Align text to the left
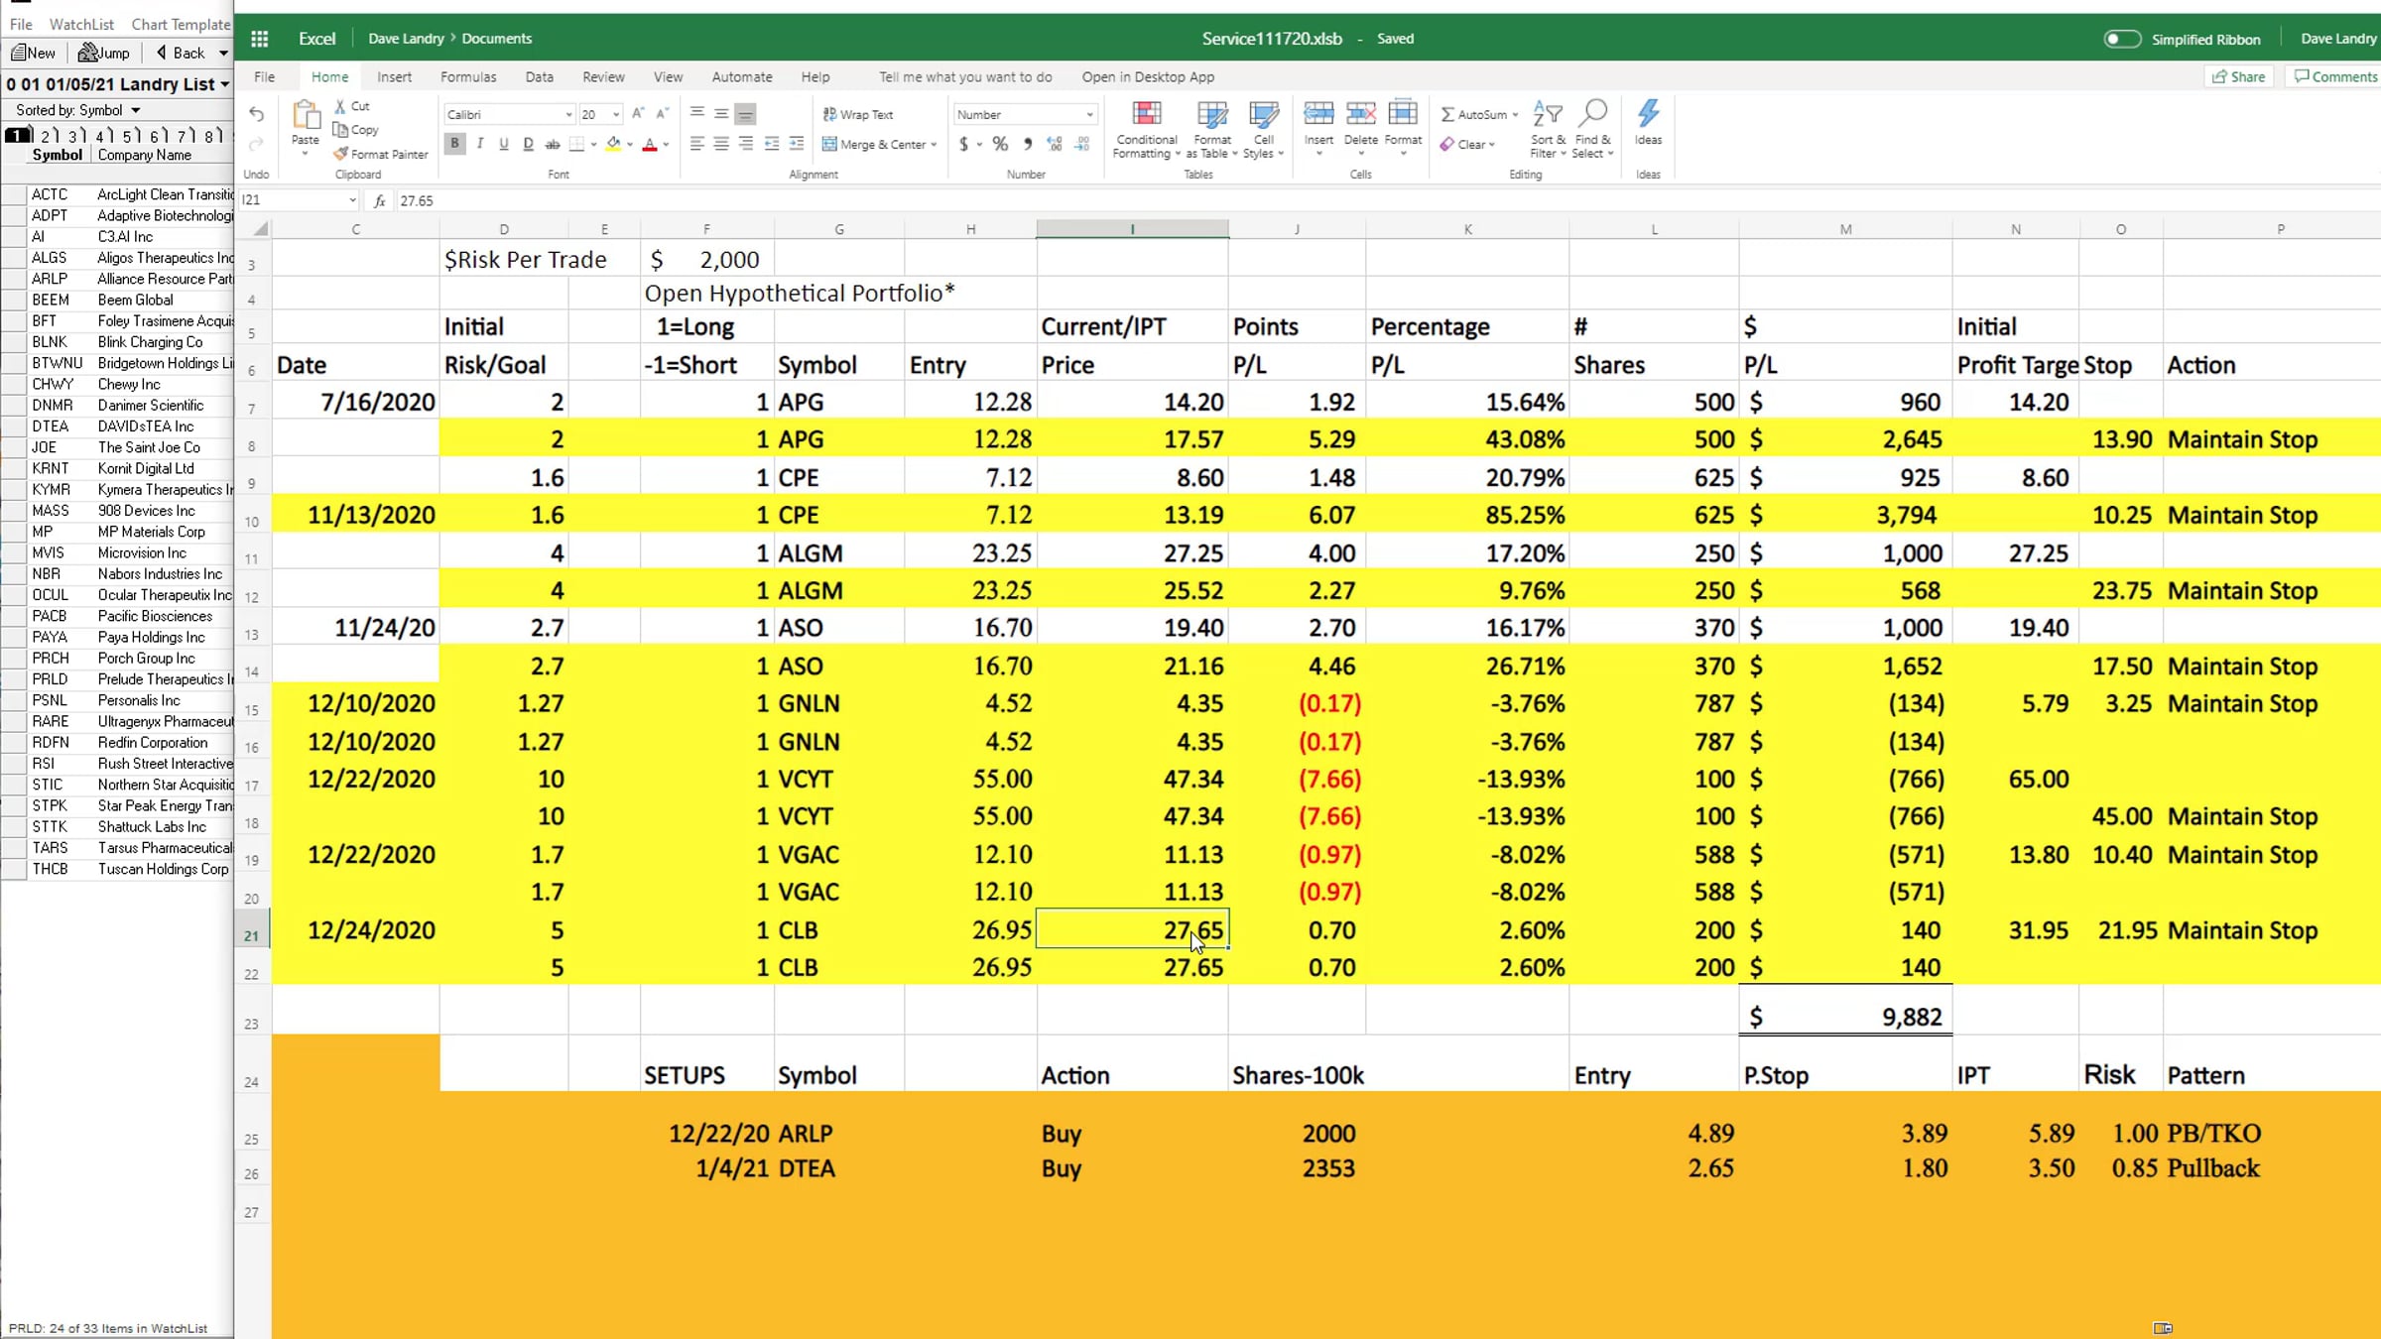 [697, 144]
